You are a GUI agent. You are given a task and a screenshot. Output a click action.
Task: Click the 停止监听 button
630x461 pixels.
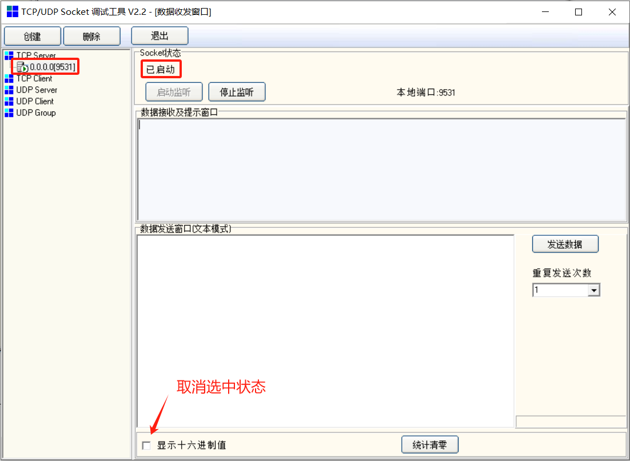pyautogui.click(x=237, y=91)
